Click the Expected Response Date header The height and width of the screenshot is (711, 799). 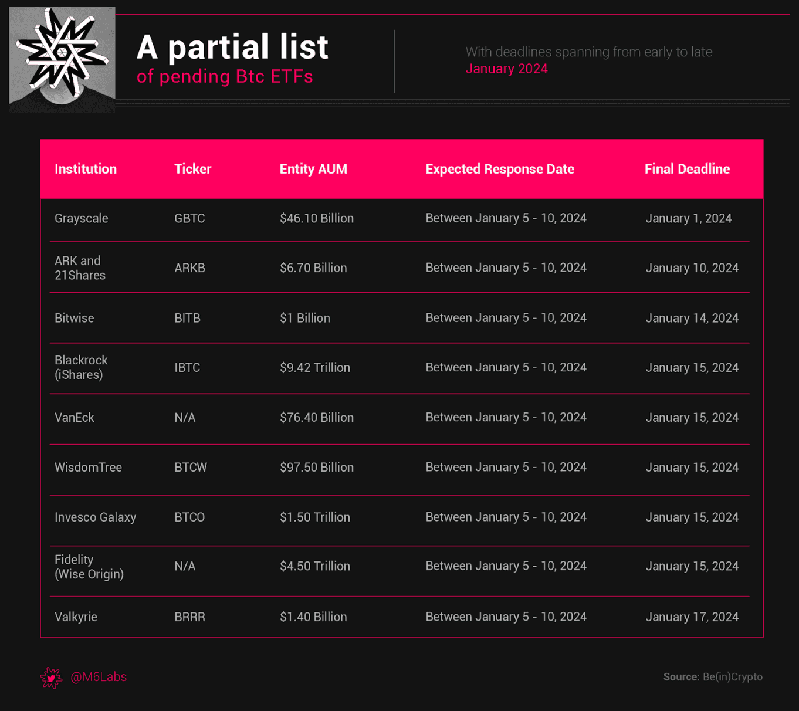[500, 170]
